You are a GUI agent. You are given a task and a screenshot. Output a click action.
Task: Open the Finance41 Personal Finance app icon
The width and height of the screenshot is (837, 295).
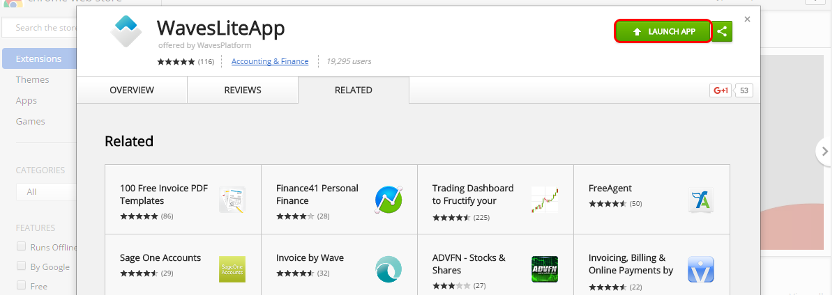point(389,200)
